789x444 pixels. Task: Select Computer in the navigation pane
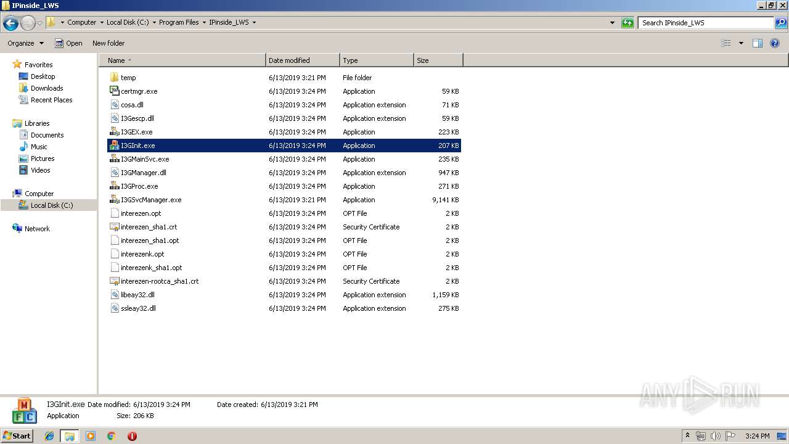39,194
